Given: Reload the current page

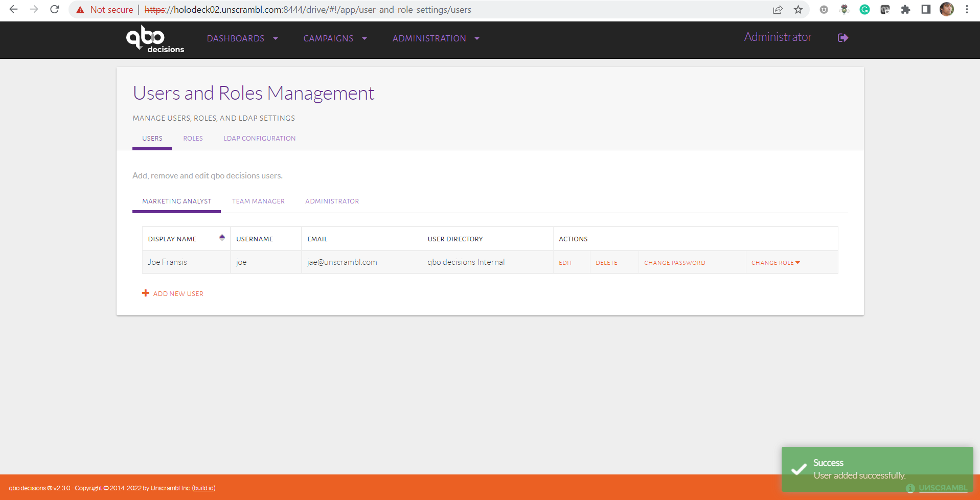Looking at the screenshot, I should tap(54, 9).
